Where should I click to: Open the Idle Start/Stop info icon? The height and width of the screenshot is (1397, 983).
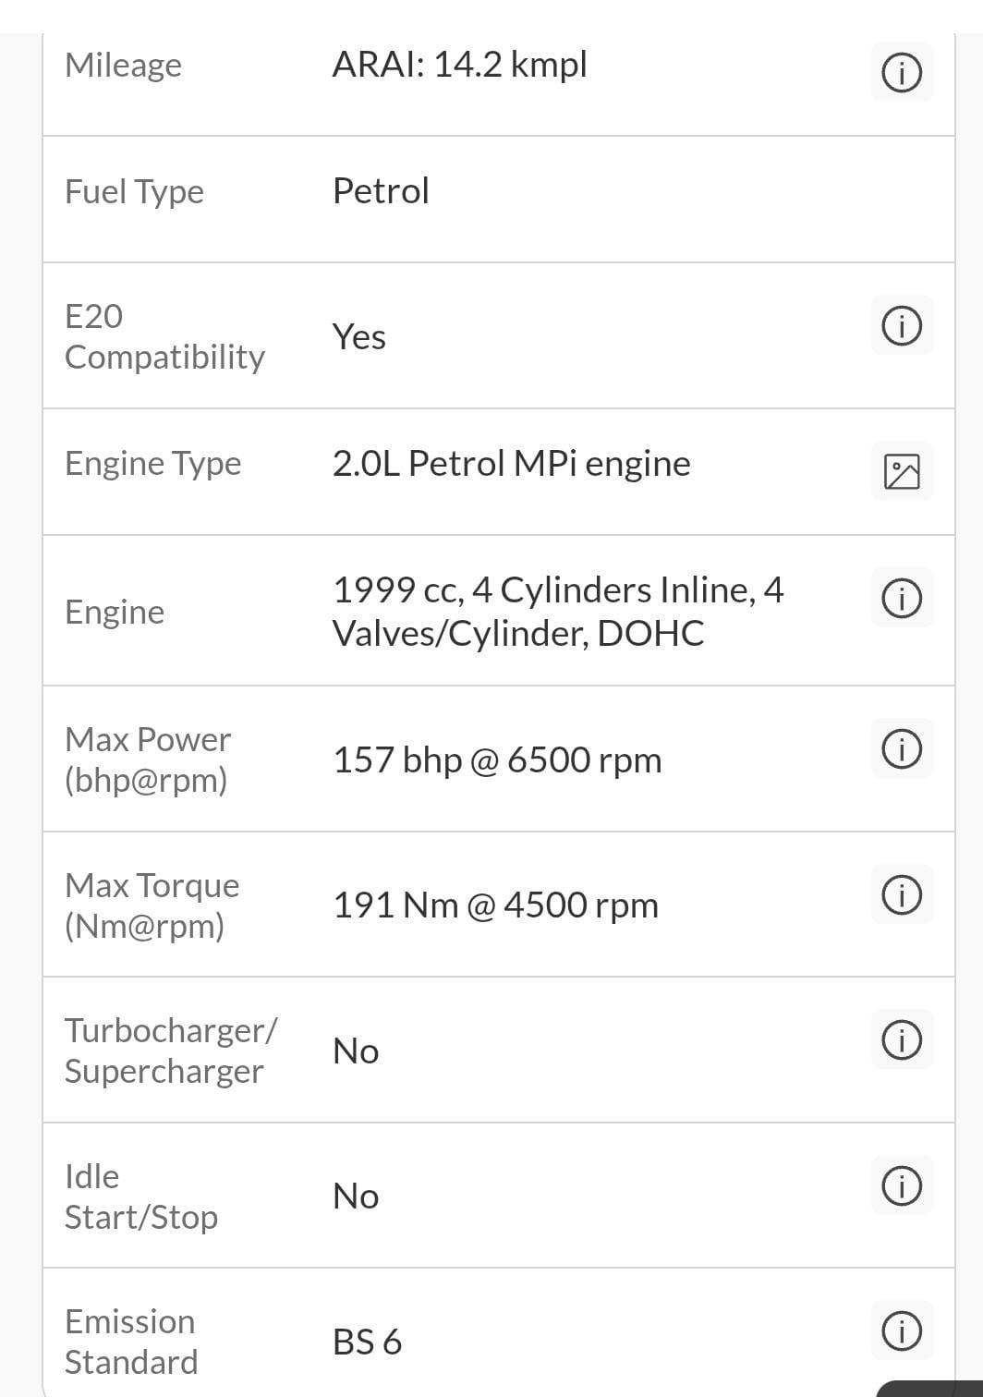point(902,1185)
